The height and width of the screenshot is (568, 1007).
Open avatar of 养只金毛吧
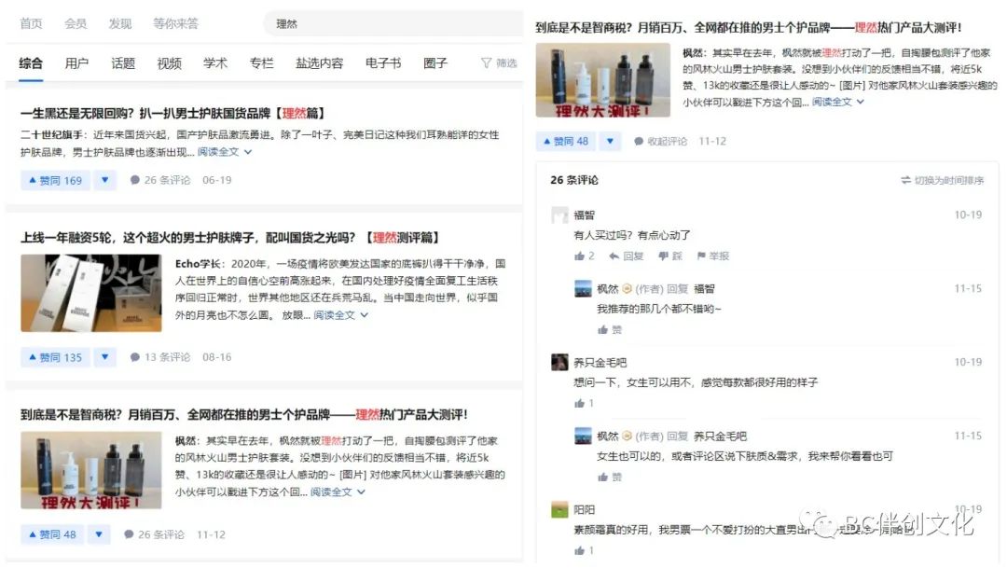click(560, 363)
